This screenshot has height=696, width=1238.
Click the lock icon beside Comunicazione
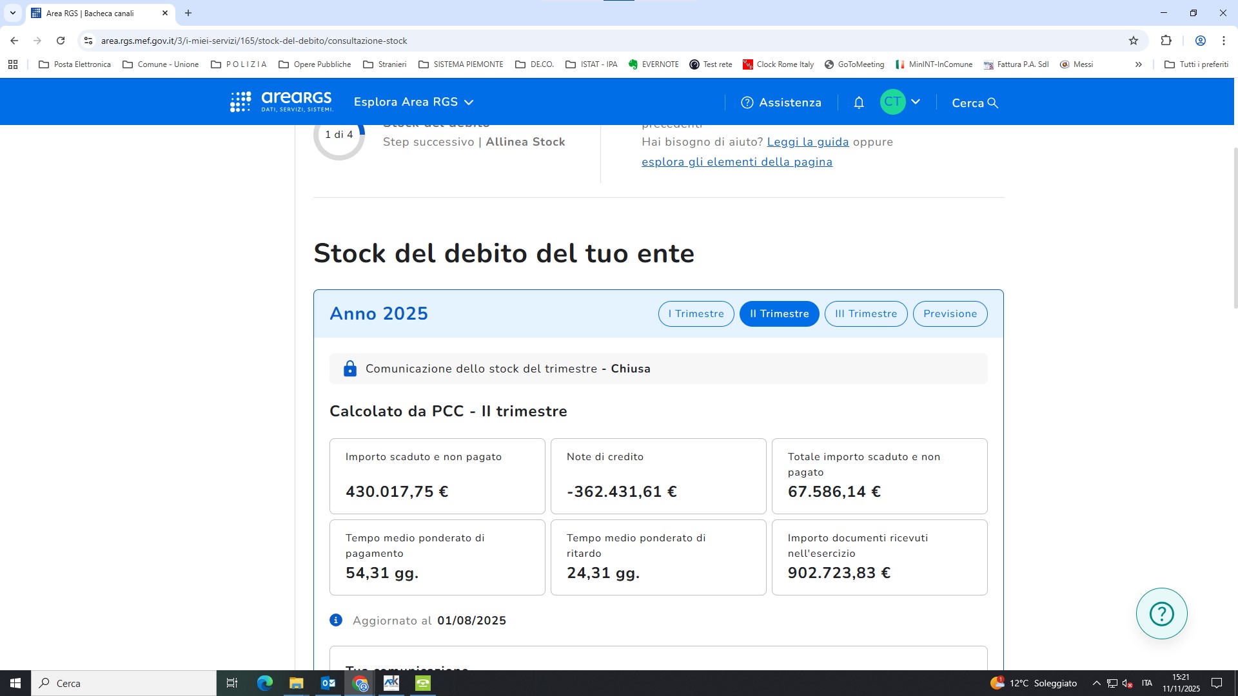[349, 369]
